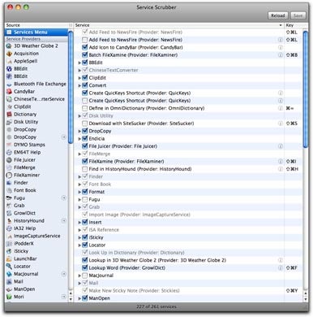
Task: Expand the Convert service group
Action: 79,85
